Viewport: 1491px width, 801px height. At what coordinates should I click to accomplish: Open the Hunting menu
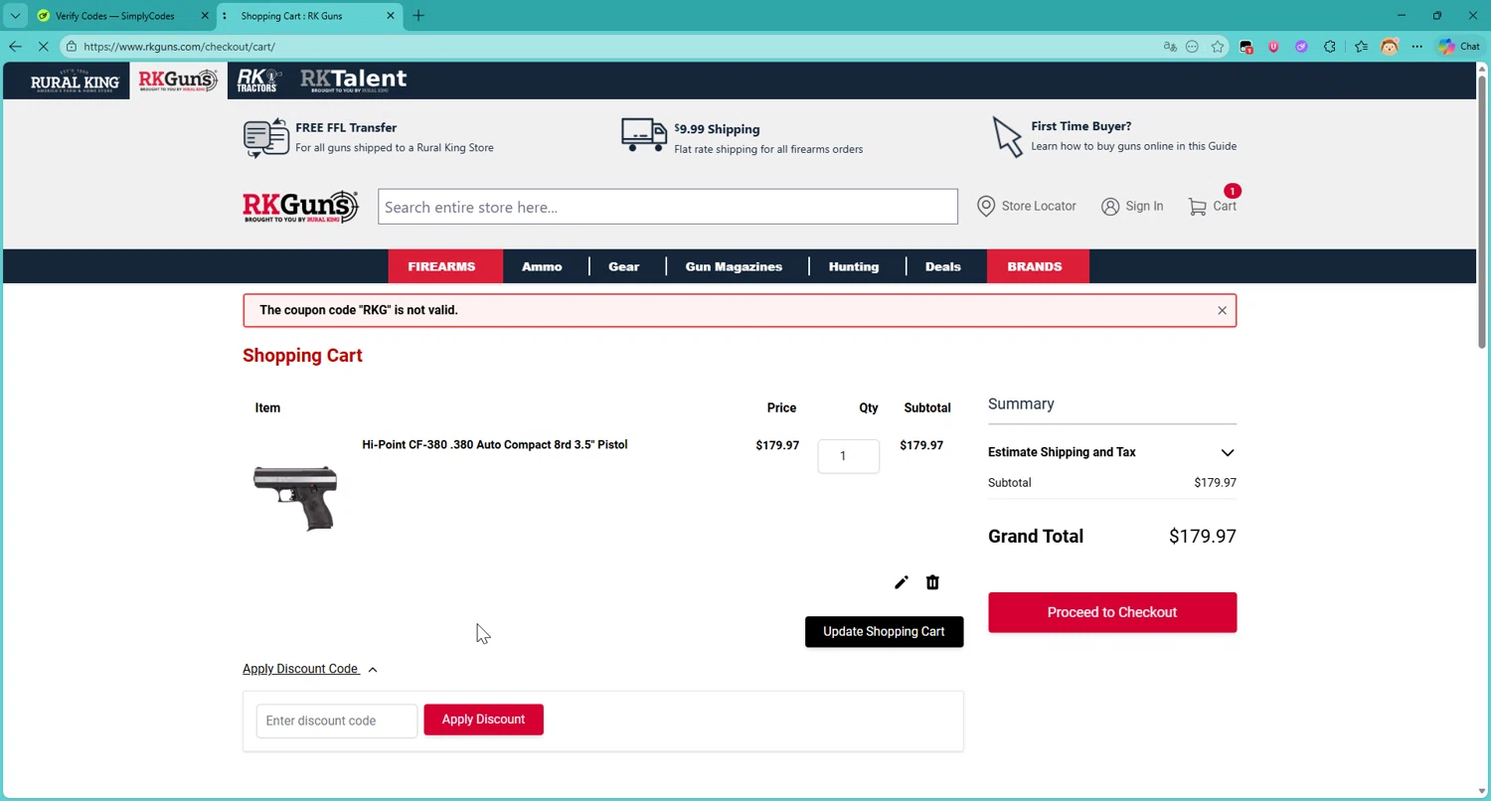pyautogui.click(x=854, y=266)
